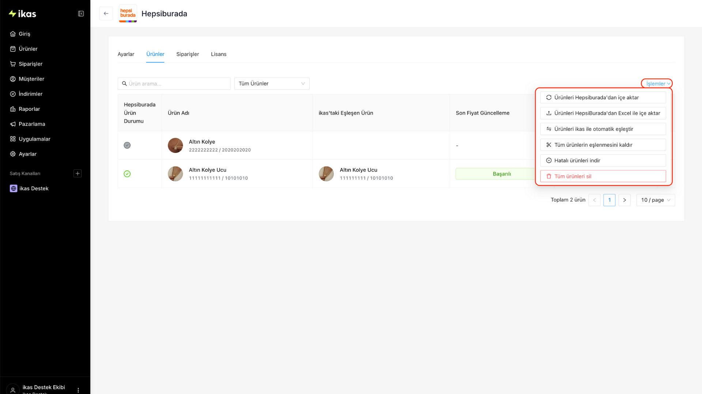Click the Hepsiburada logo
Screen dimensions: 702x394
click(x=128, y=13)
